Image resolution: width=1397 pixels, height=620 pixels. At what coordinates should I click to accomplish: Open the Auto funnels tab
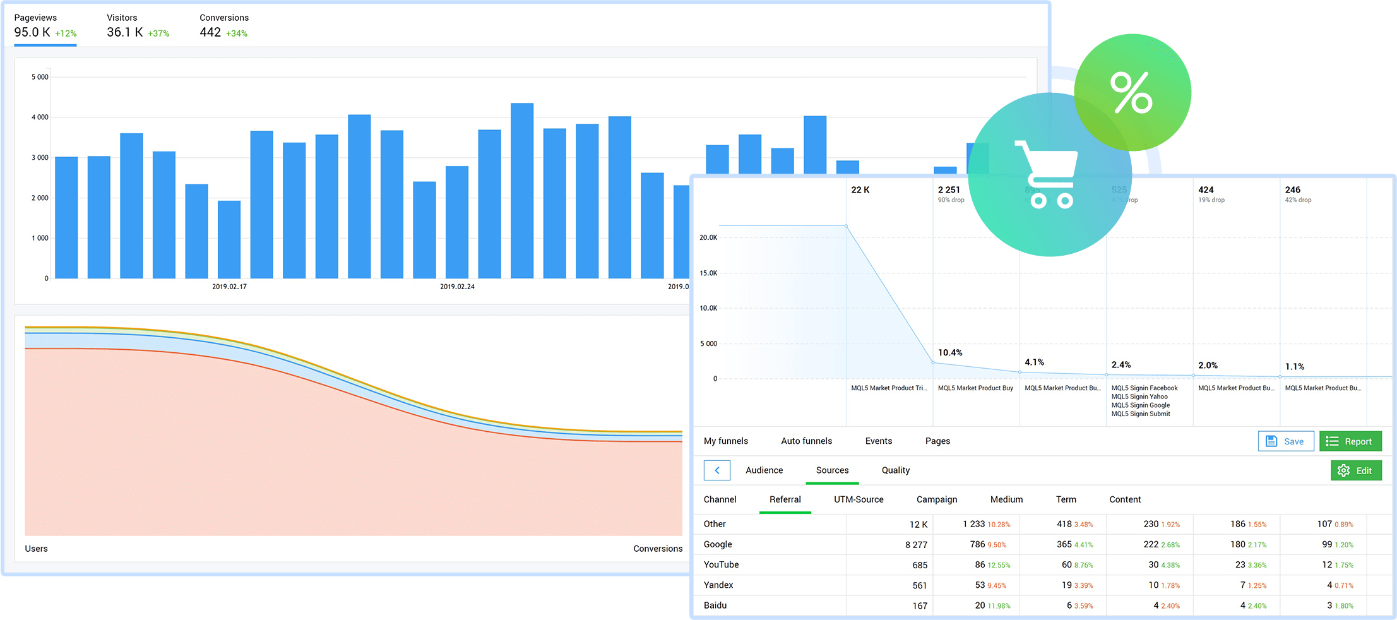coord(806,441)
